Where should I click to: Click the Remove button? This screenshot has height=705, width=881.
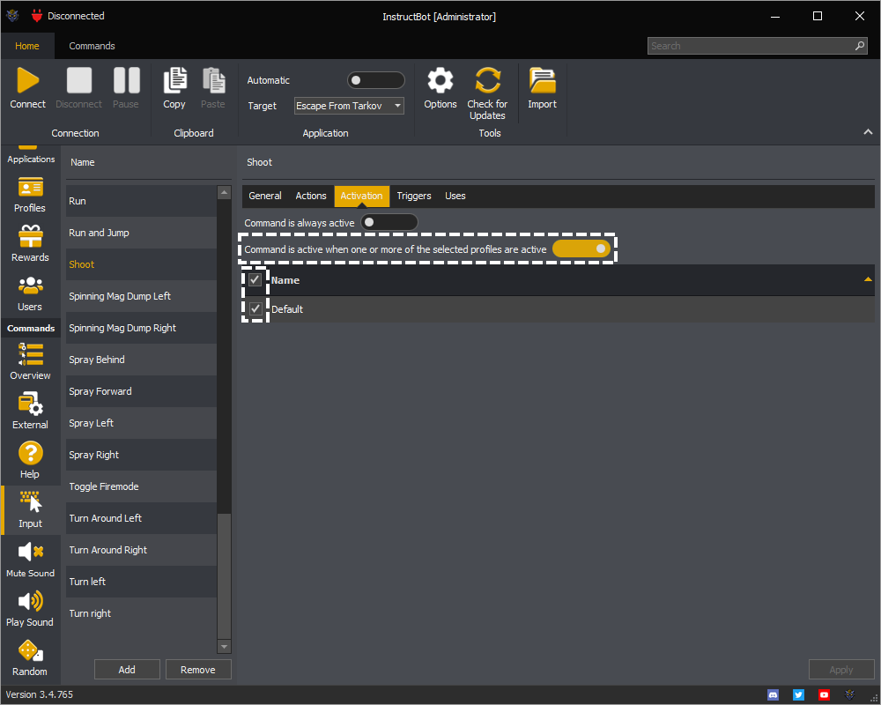197,670
